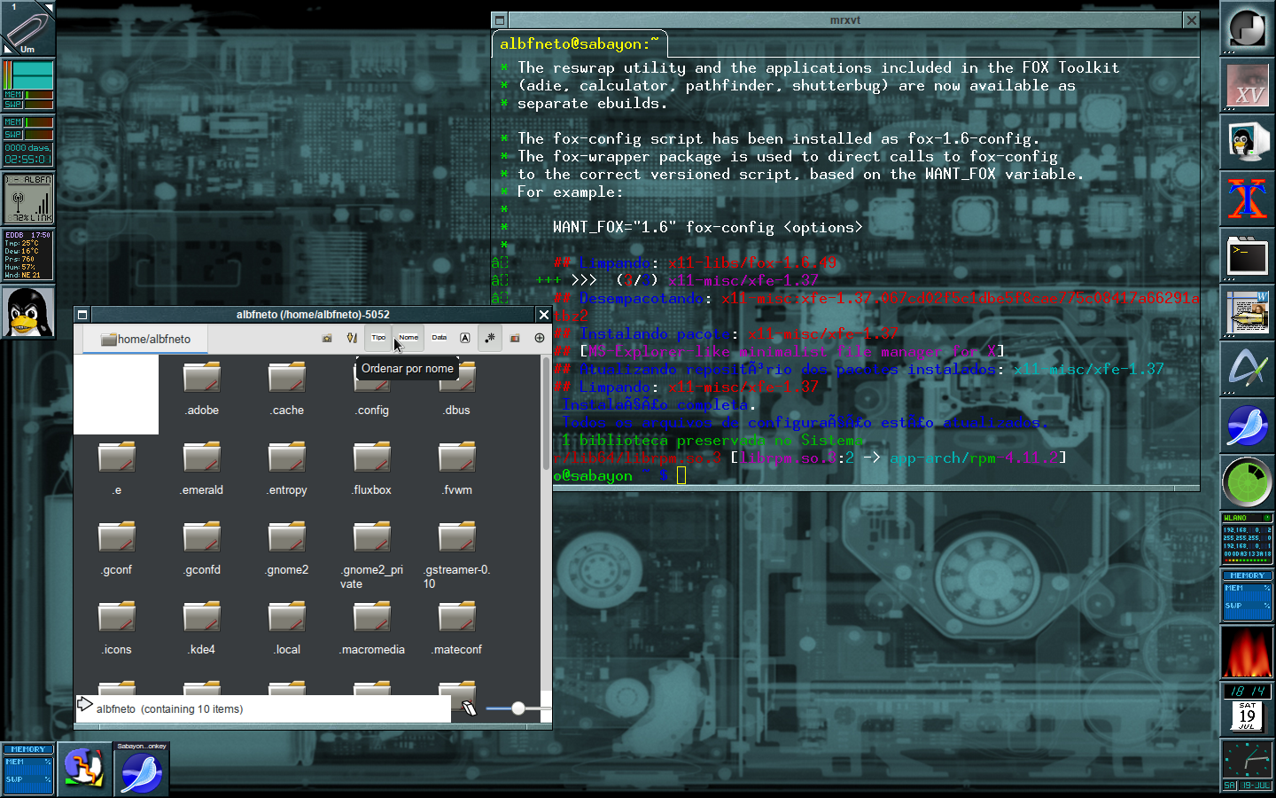Click the wrench settings toolbar icon
1276x798 pixels.
click(x=352, y=338)
